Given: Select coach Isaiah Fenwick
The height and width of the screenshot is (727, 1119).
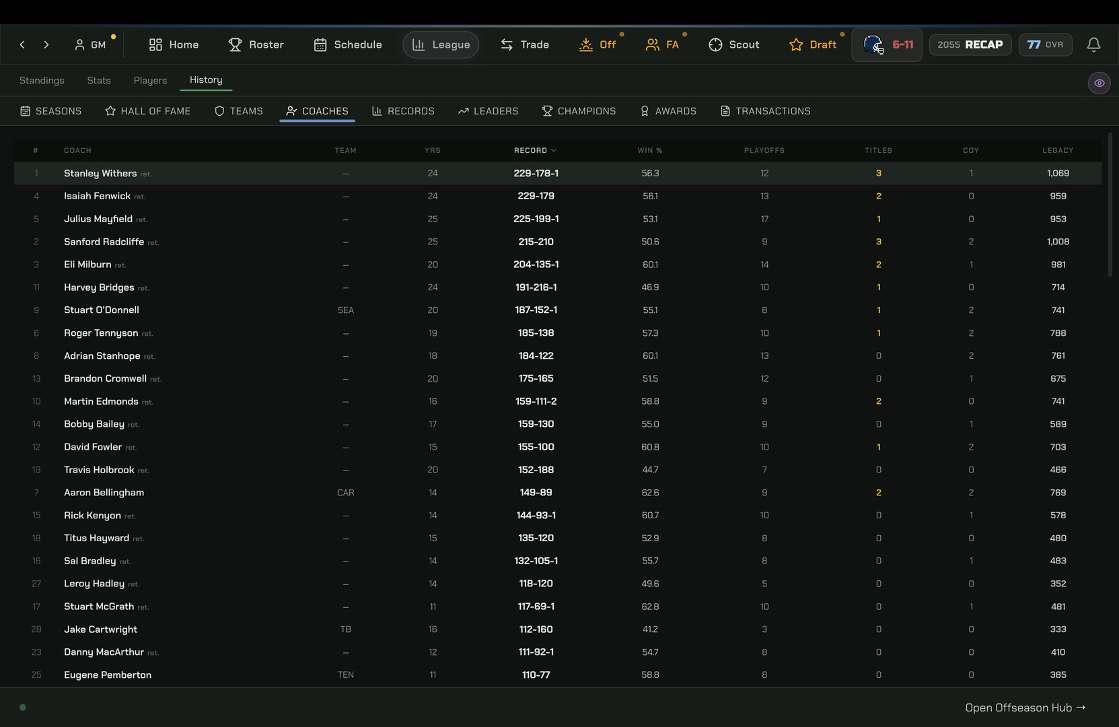Looking at the screenshot, I should 97,196.
